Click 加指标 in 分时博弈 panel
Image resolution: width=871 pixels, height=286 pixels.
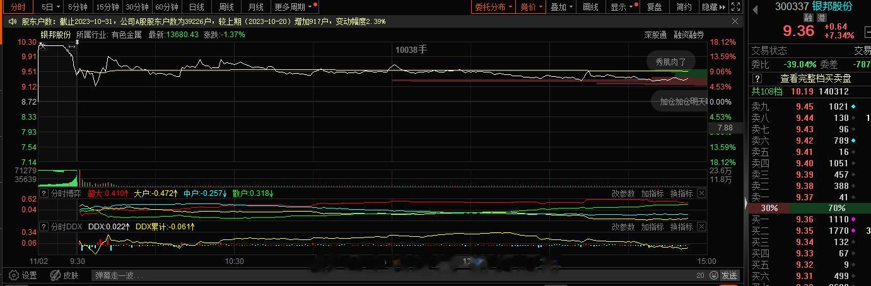(652, 193)
